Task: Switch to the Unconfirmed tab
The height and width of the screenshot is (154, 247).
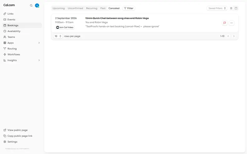Action: [x=75, y=8]
